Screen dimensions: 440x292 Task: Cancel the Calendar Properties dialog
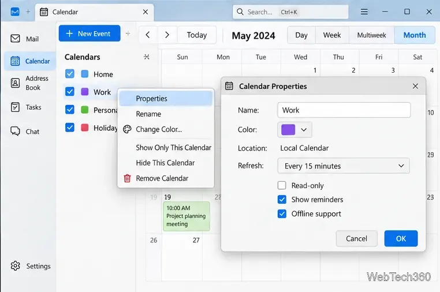(x=356, y=238)
